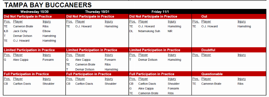Click the Elbow injury cell
The image size is (269, 97).
point(46,31)
